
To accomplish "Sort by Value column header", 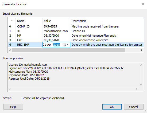I will [x=56, y=21].
